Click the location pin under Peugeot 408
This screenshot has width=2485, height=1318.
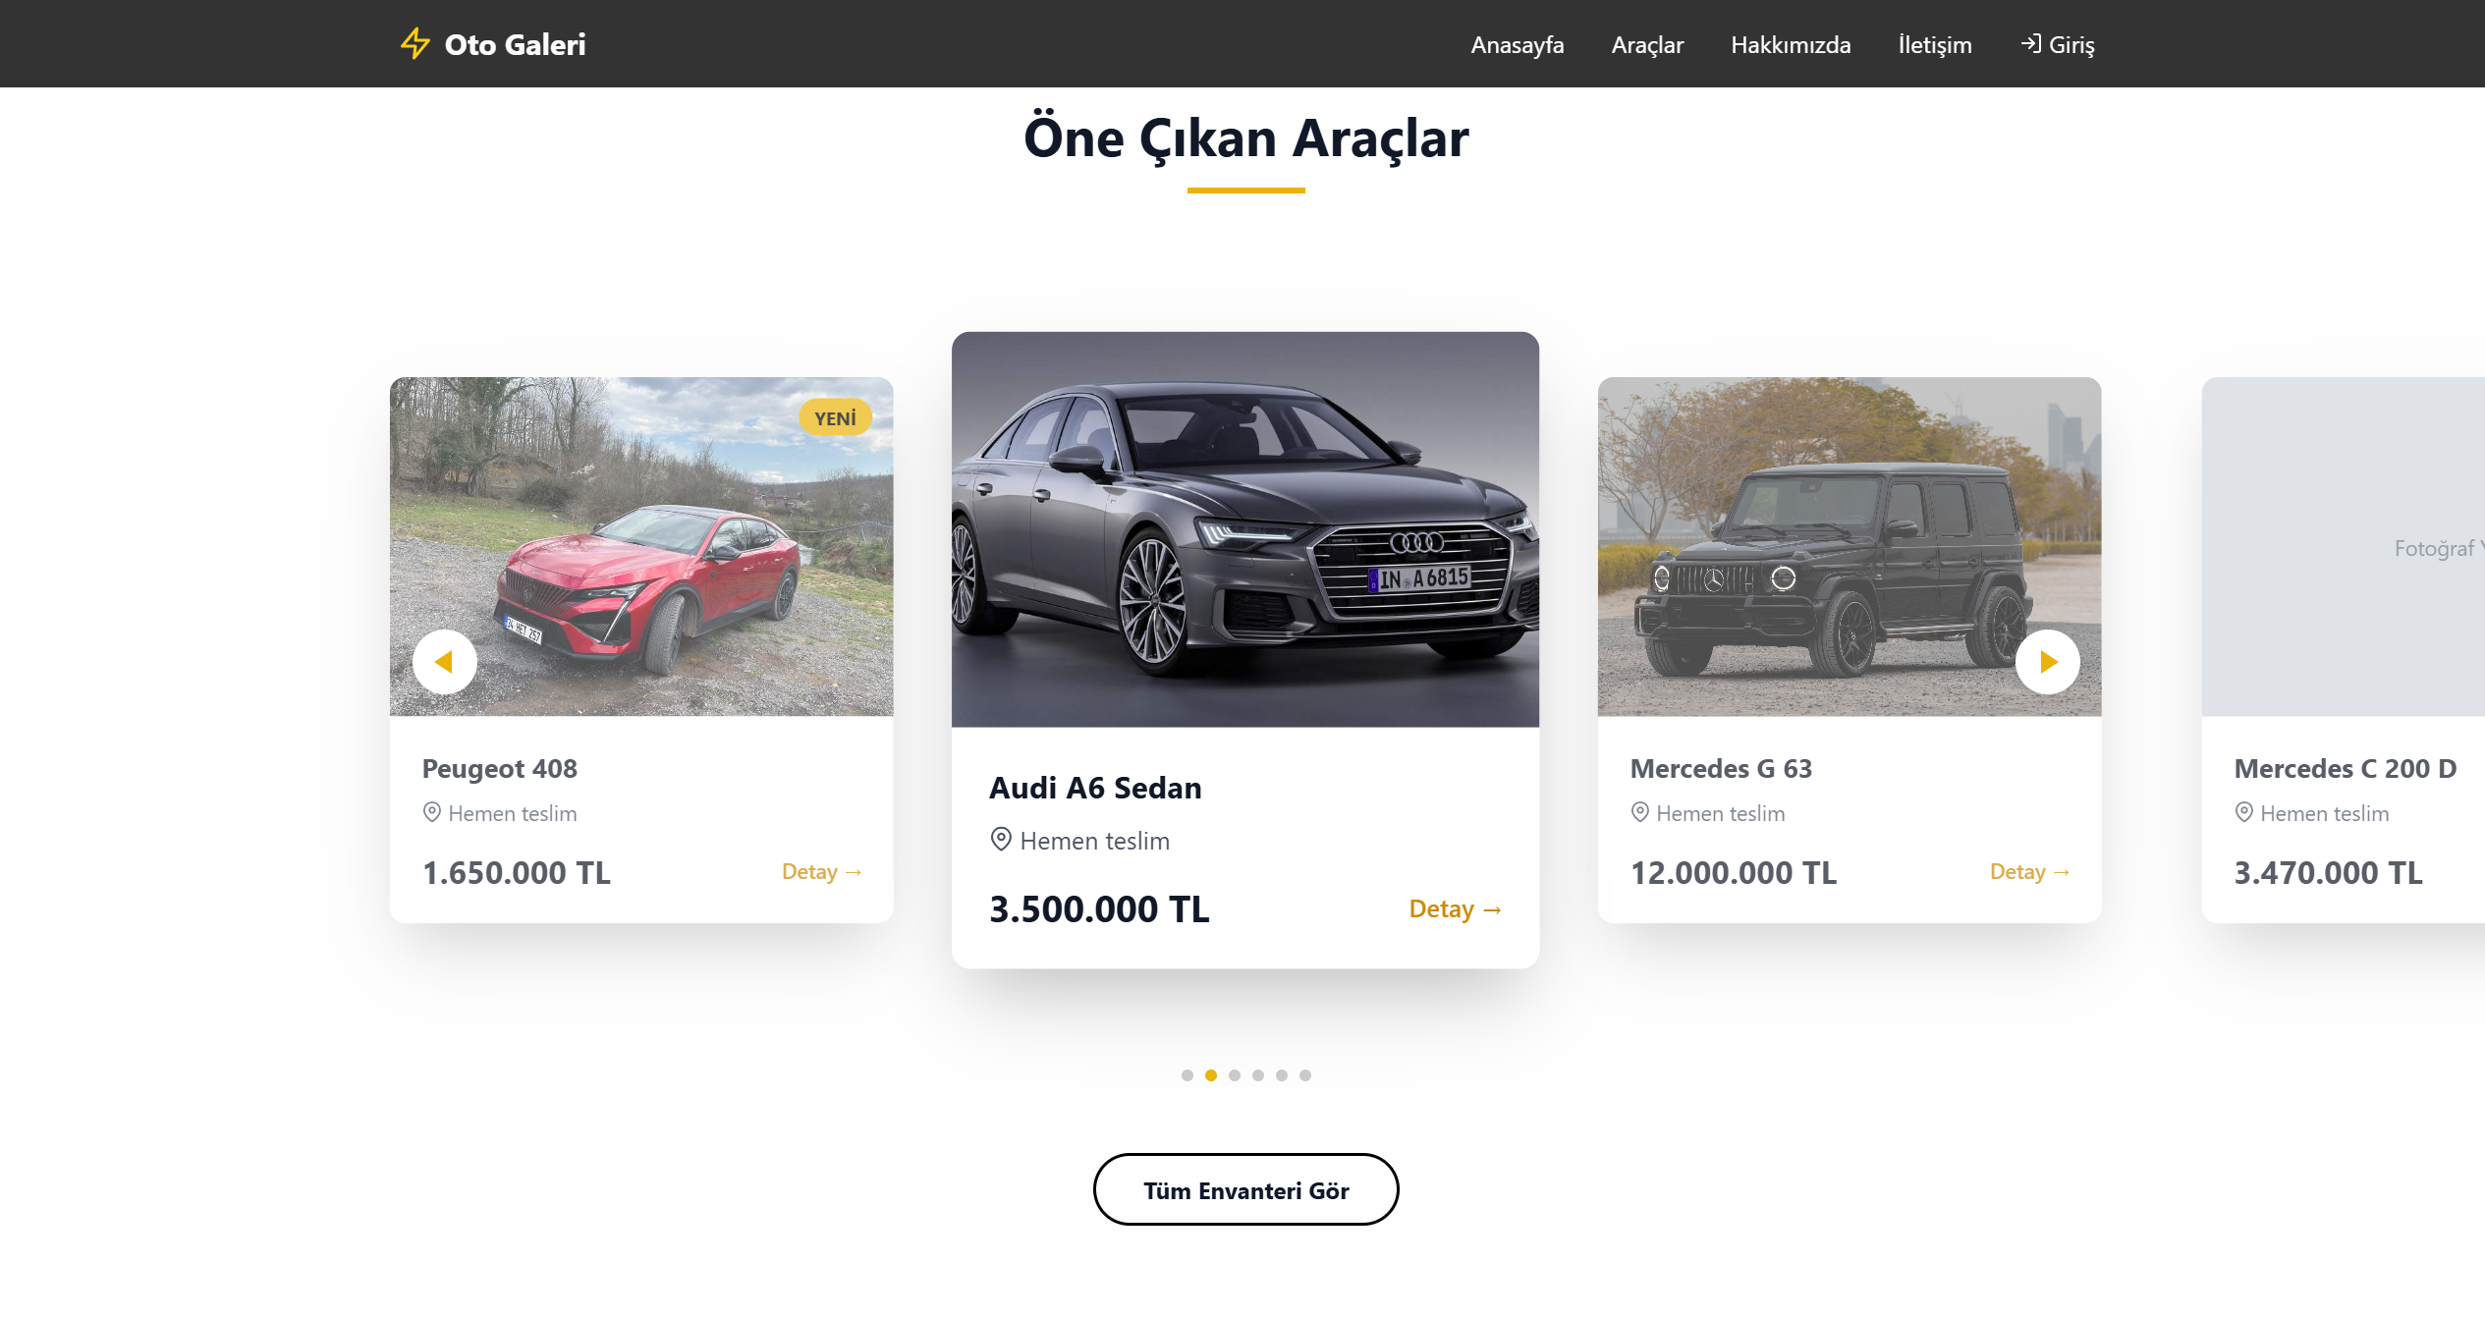point(431,812)
